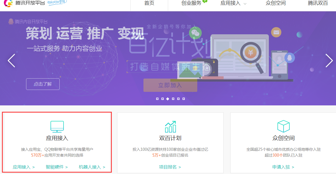Image resolution: width=336 pixels, height=174 pixels.
Task: Open the 项目报名 > link
Action: coord(170,167)
